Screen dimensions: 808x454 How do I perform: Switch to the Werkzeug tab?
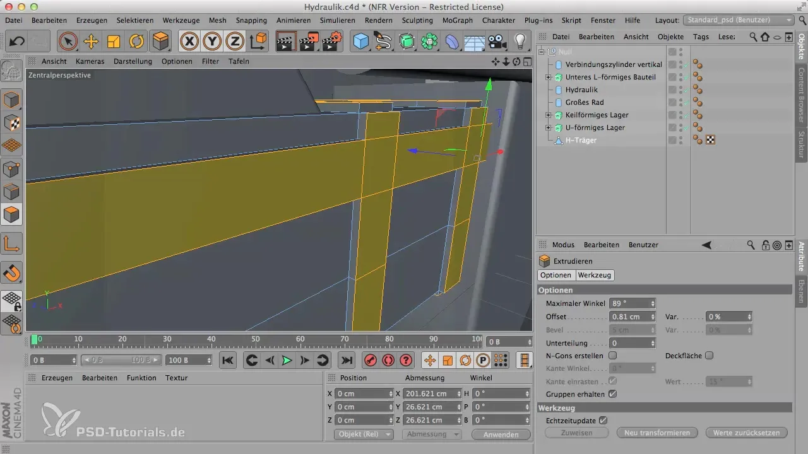point(594,275)
